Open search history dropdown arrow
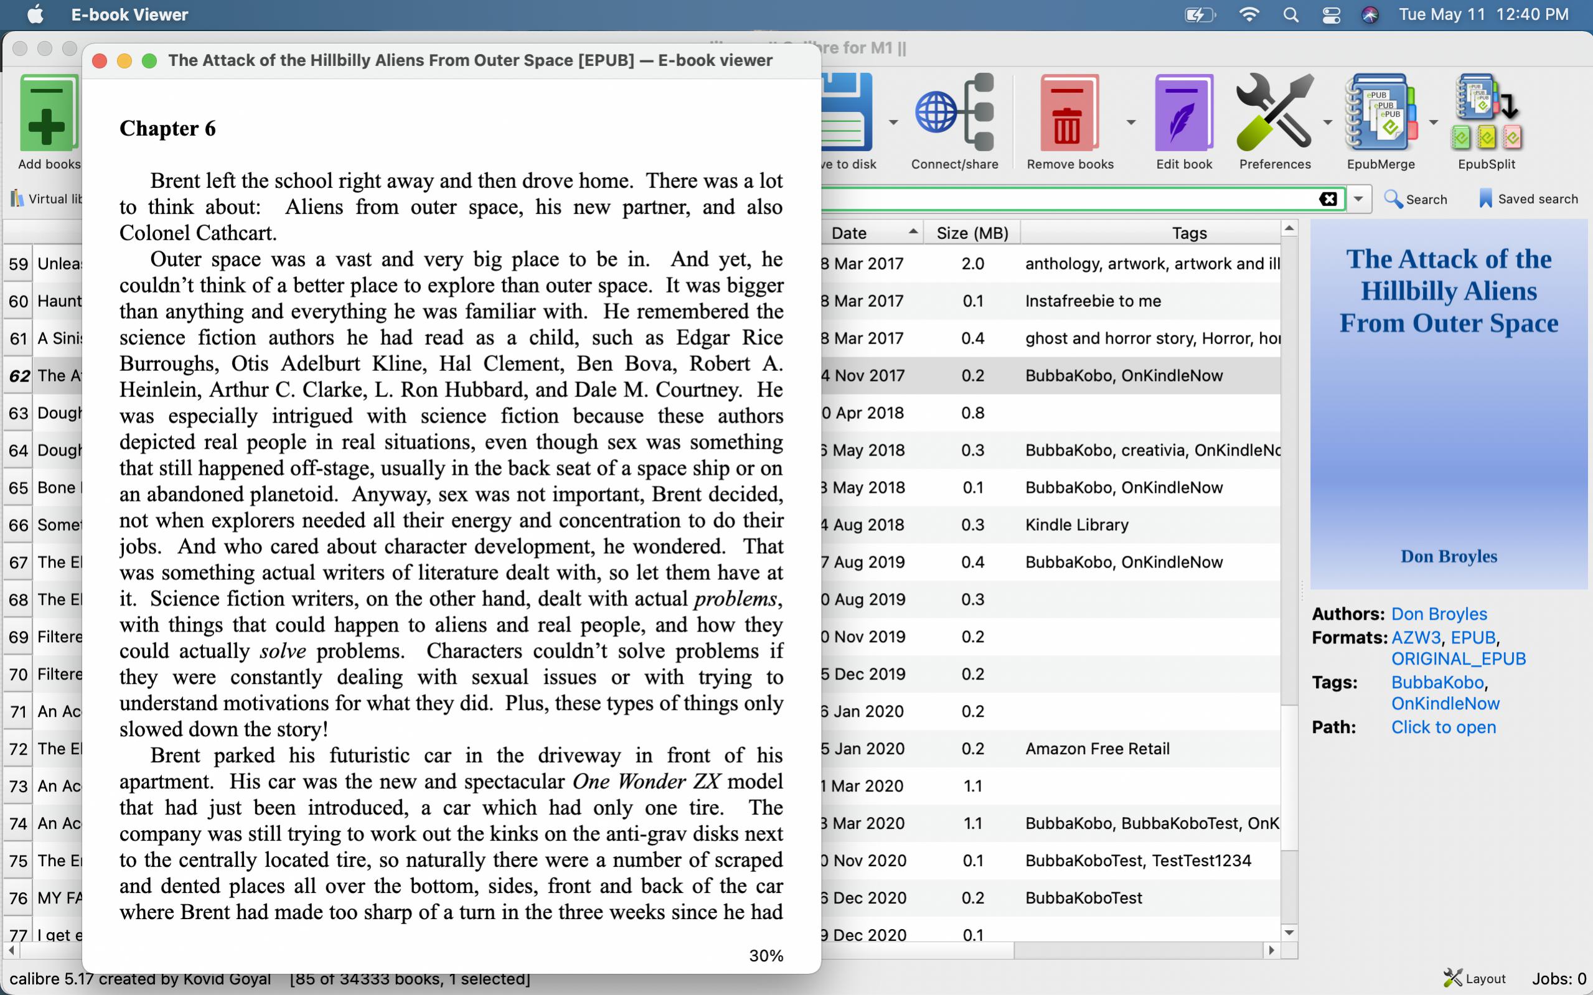The height and width of the screenshot is (995, 1593). click(x=1358, y=199)
